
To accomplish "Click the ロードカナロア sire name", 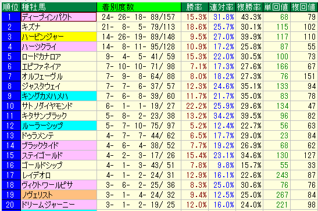I will [x=41, y=57].
